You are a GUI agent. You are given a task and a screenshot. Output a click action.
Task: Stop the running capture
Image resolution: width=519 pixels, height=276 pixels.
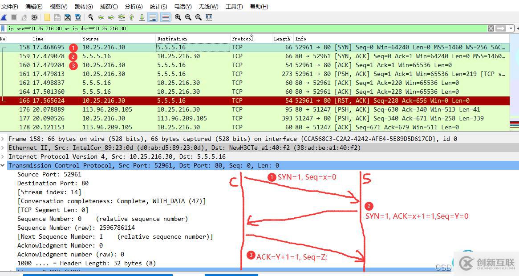pyautogui.click(x=13, y=17)
